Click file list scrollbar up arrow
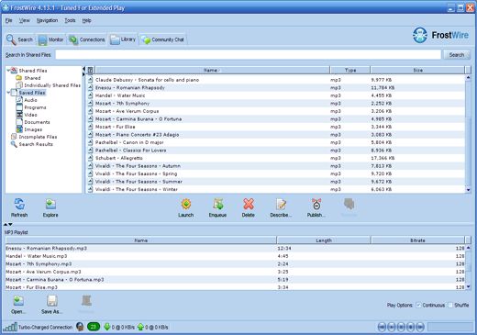Viewport: 477px width, 335px height. tap(468, 78)
